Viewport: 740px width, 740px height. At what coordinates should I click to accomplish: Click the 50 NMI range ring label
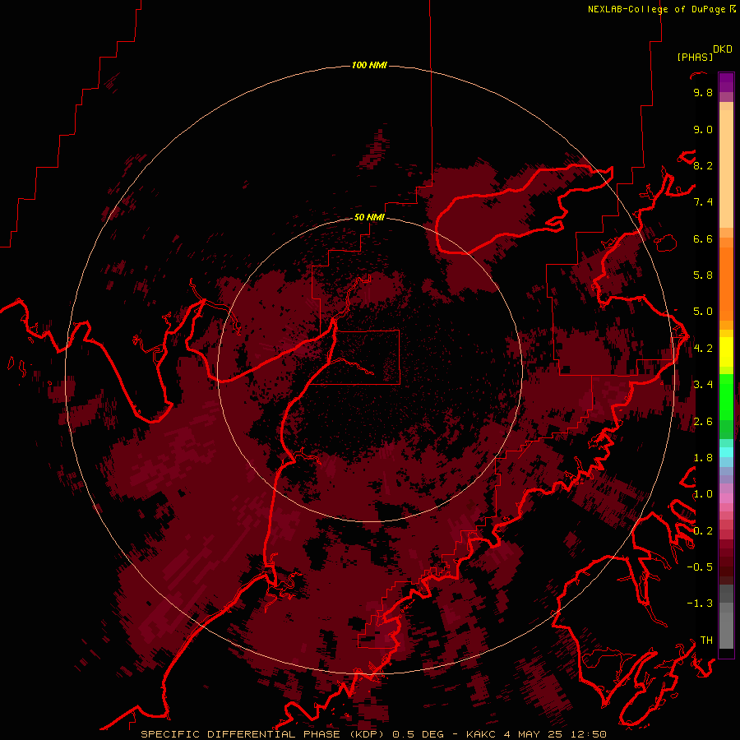click(x=369, y=218)
